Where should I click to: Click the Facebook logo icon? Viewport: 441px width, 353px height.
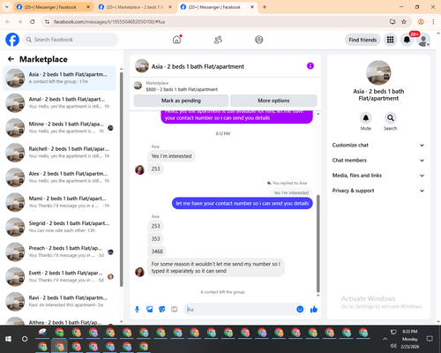click(x=12, y=40)
